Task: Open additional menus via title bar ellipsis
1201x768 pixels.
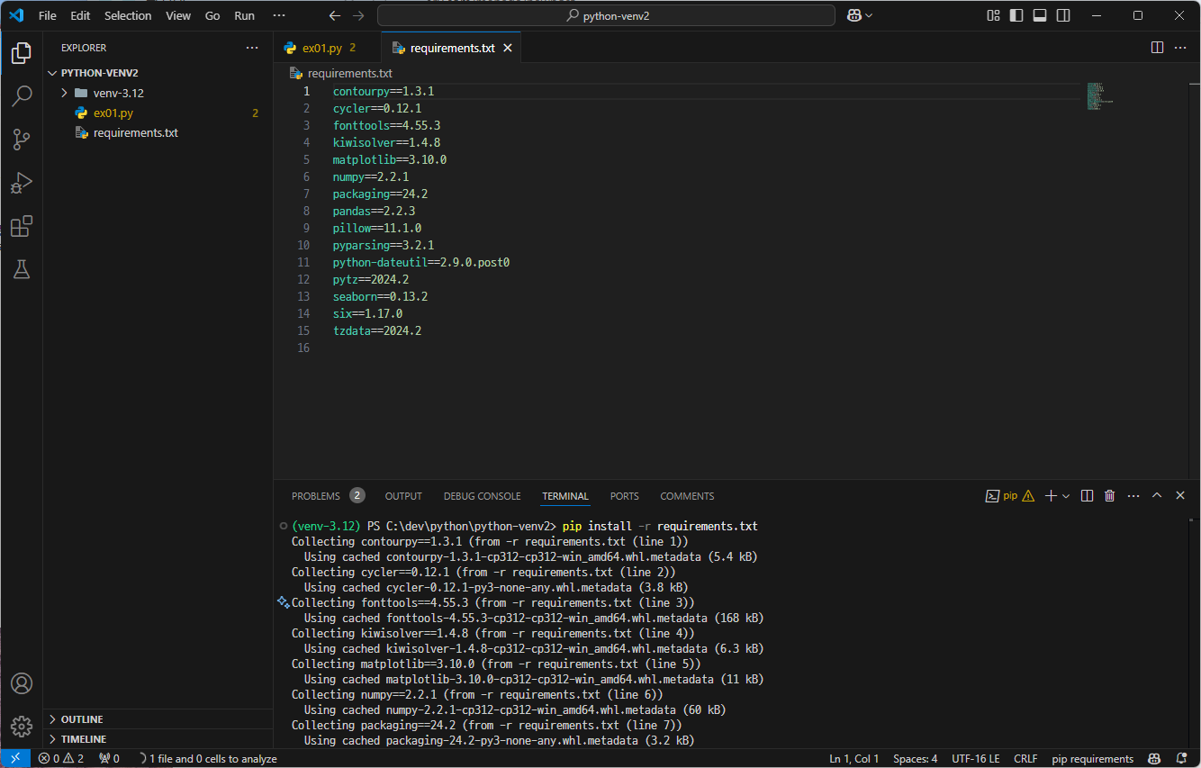Action: tap(279, 15)
